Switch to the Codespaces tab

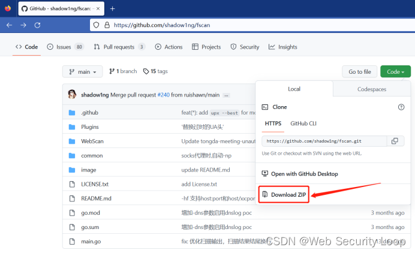click(x=372, y=89)
